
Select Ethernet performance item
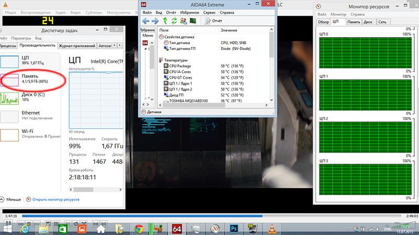tap(30, 116)
